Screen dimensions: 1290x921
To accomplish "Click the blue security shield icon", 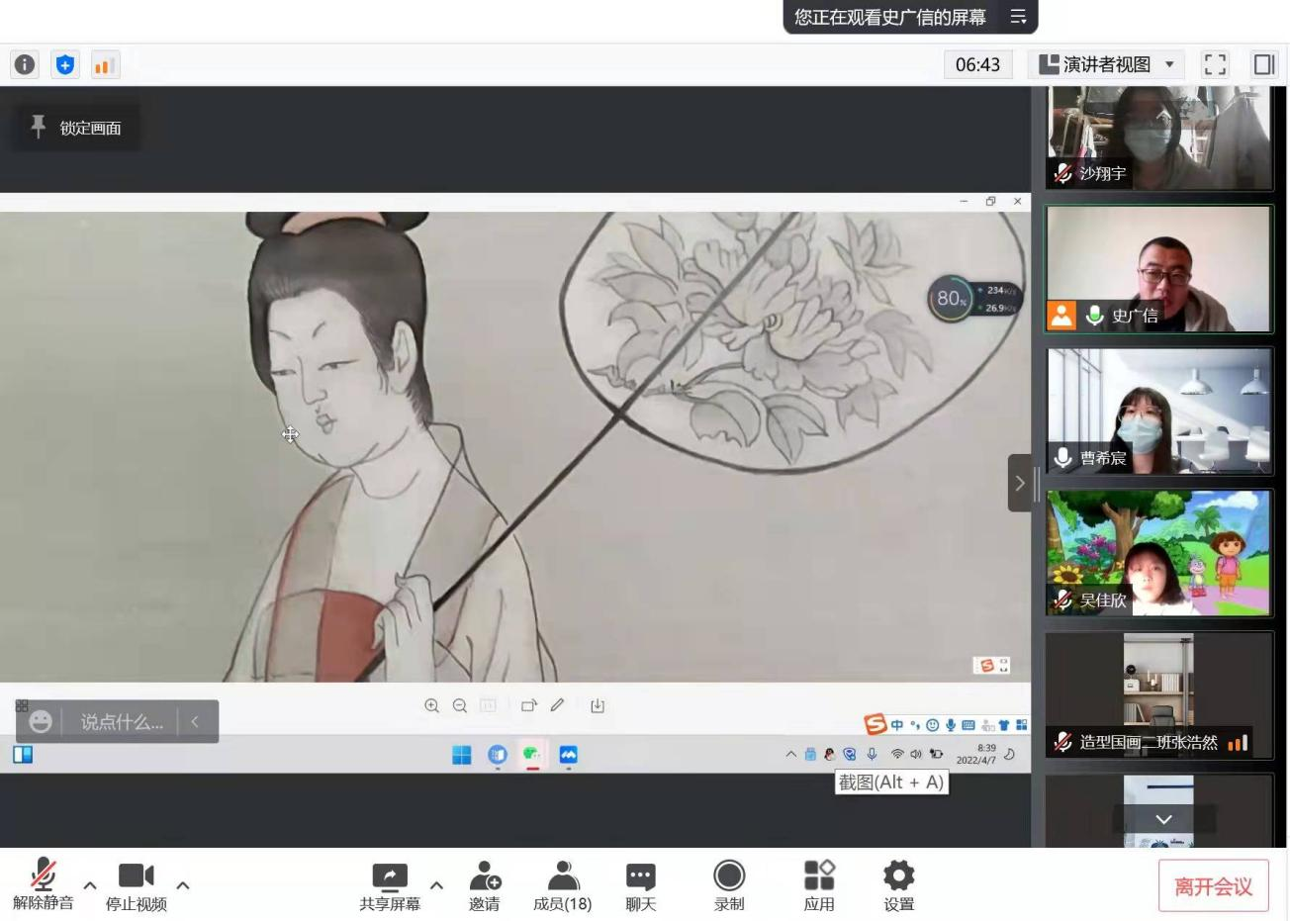I will [x=65, y=65].
